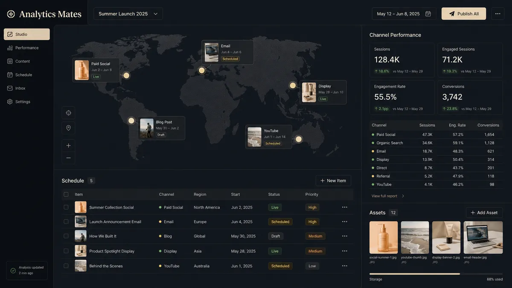
Task: Select the Display map card
Action: click(x=323, y=92)
